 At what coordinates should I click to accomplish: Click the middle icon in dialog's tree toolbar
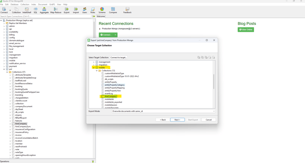pyautogui.click(x=206, y=57)
